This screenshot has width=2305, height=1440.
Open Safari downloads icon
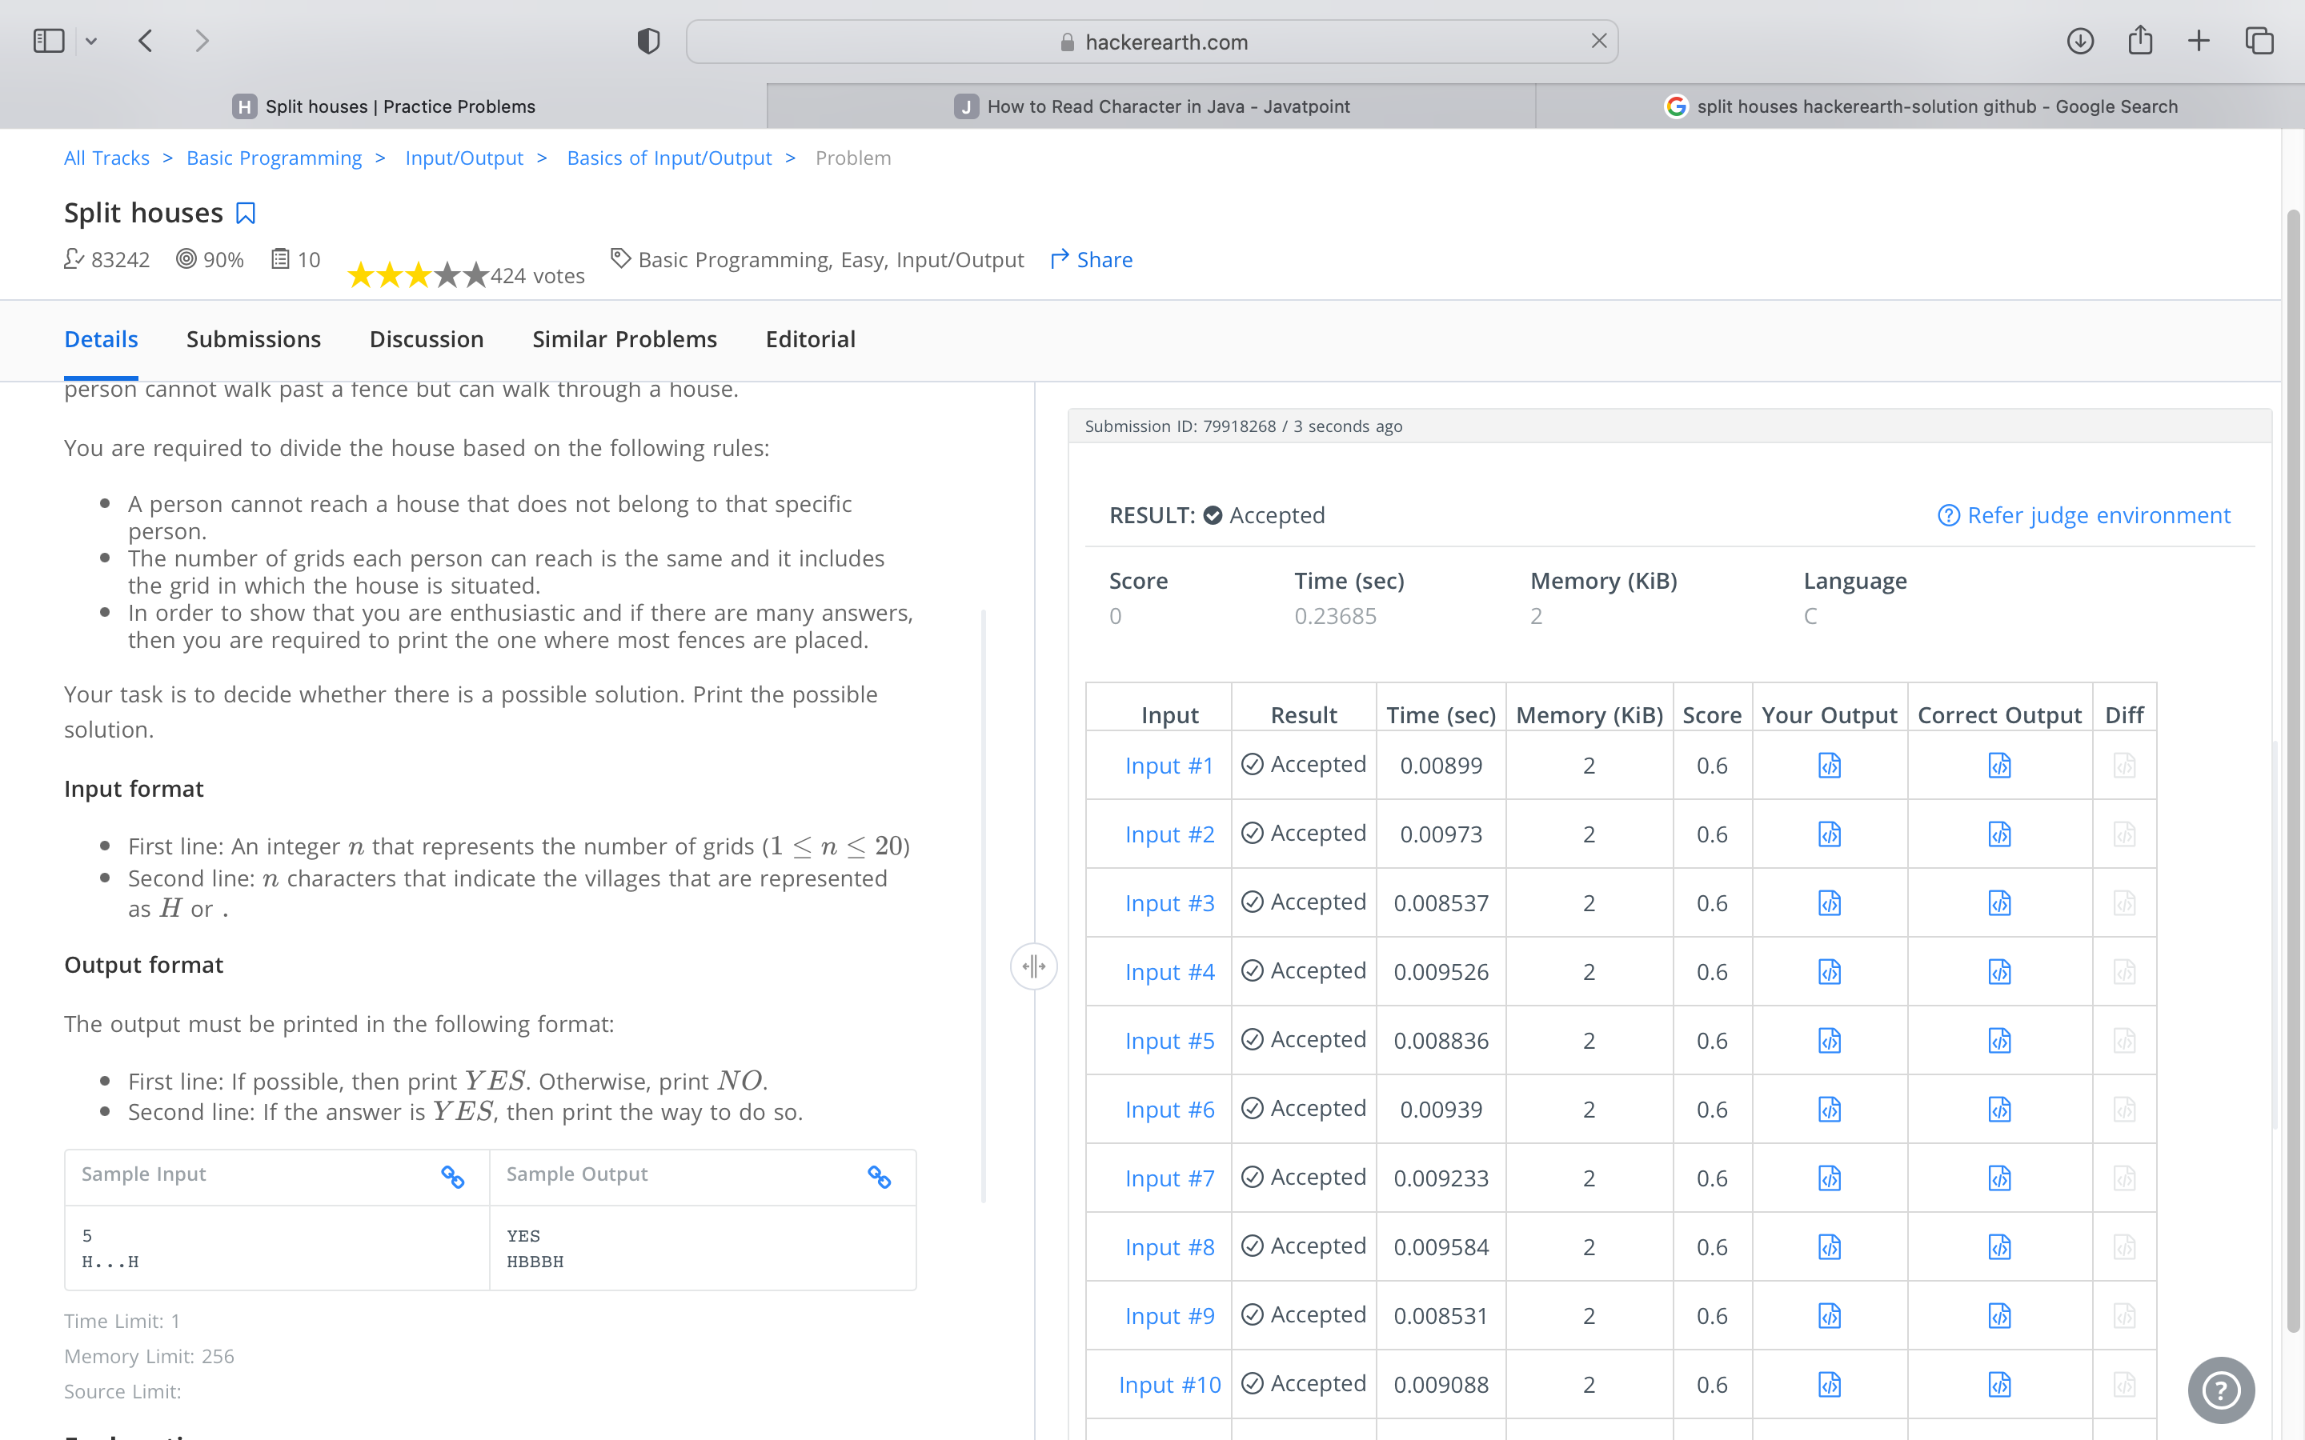[x=2080, y=41]
